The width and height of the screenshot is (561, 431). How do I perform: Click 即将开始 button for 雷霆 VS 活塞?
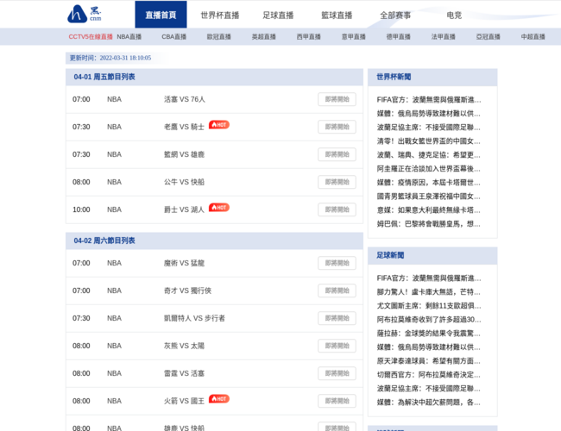[337, 373]
